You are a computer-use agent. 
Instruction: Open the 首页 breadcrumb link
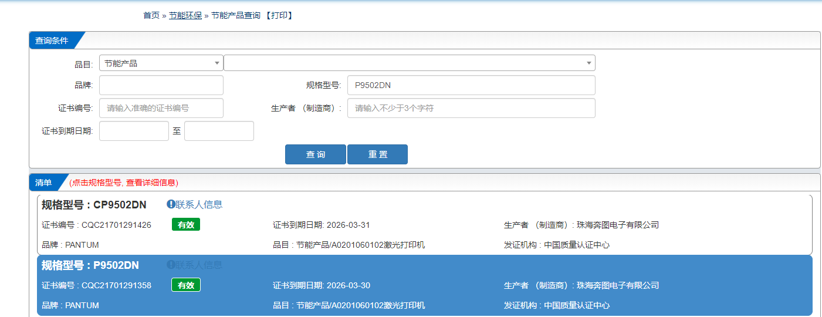point(151,15)
